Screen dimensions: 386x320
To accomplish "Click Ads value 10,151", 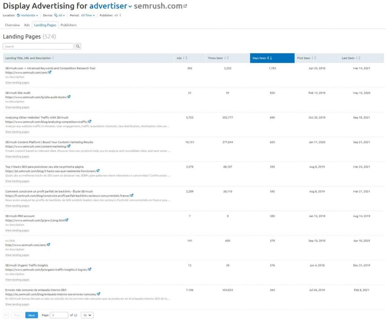I will tap(190, 142).
